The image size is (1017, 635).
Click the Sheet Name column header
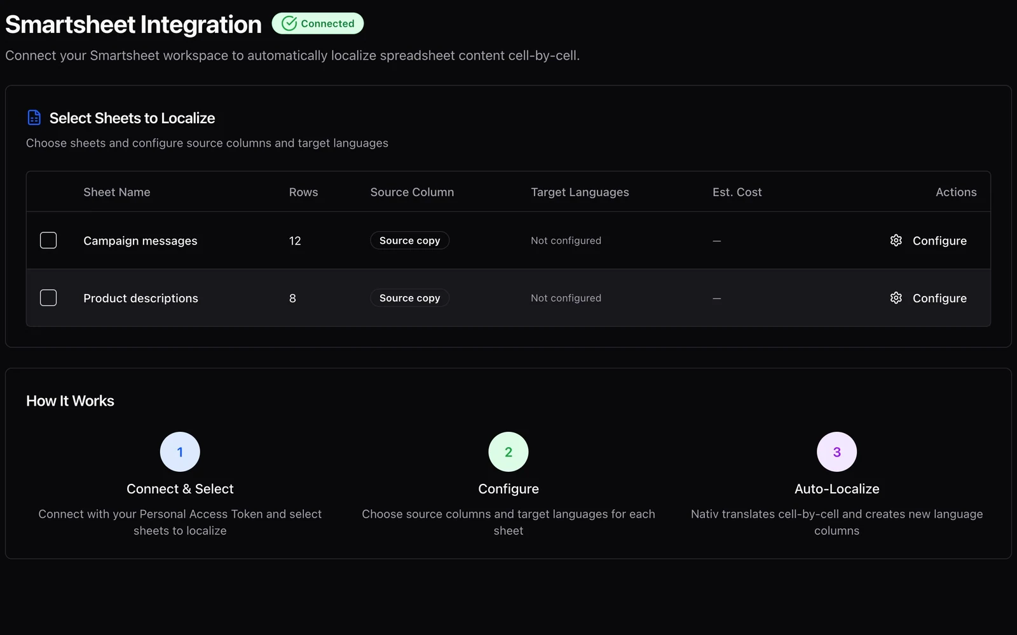117,192
